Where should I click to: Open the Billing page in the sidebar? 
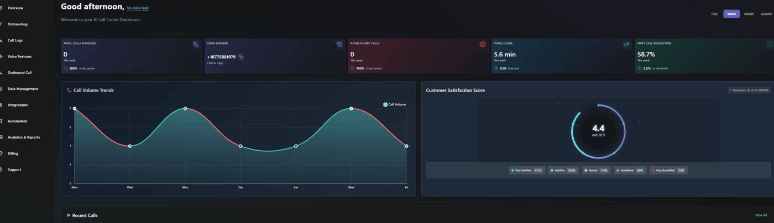tap(13, 153)
